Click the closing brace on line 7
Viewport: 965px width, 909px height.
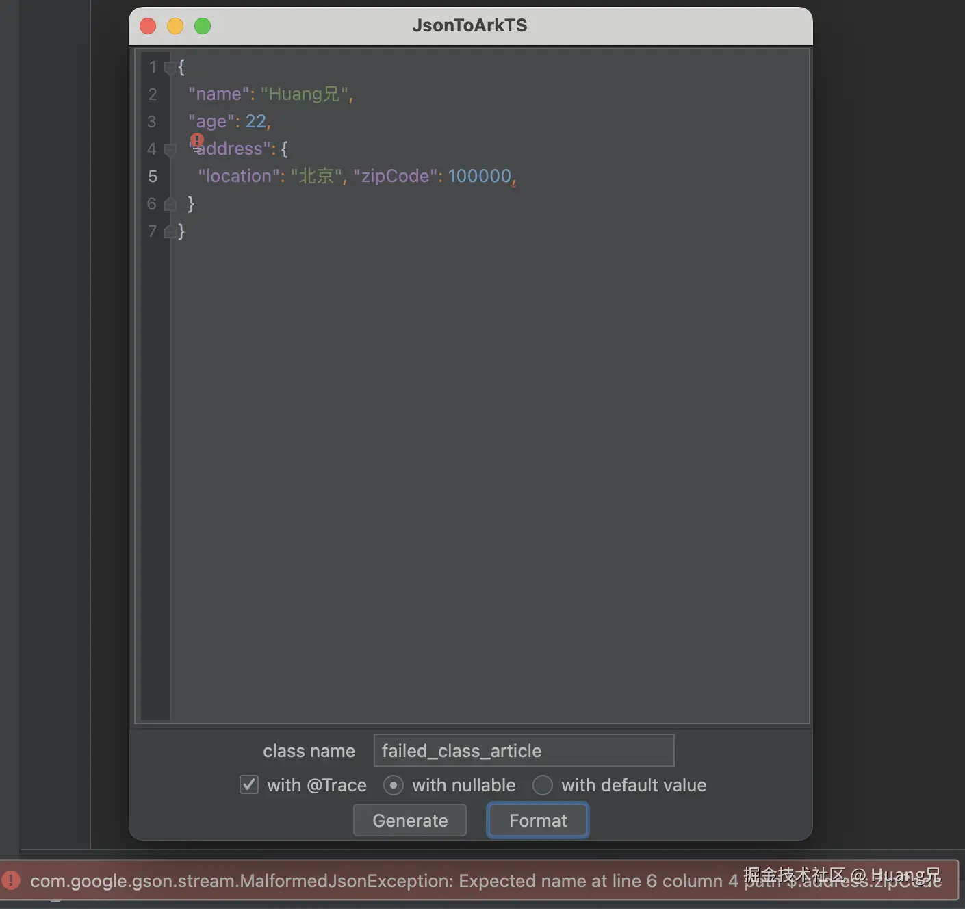pos(181,231)
